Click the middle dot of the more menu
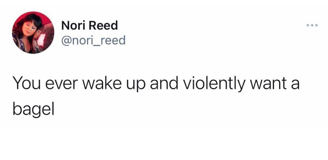The height and width of the screenshot is (160, 328). pyautogui.click(x=311, y=25)
